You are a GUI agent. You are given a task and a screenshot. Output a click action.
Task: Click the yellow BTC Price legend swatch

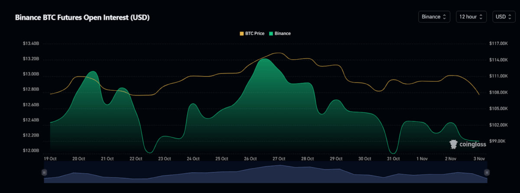tap(241, 33)
